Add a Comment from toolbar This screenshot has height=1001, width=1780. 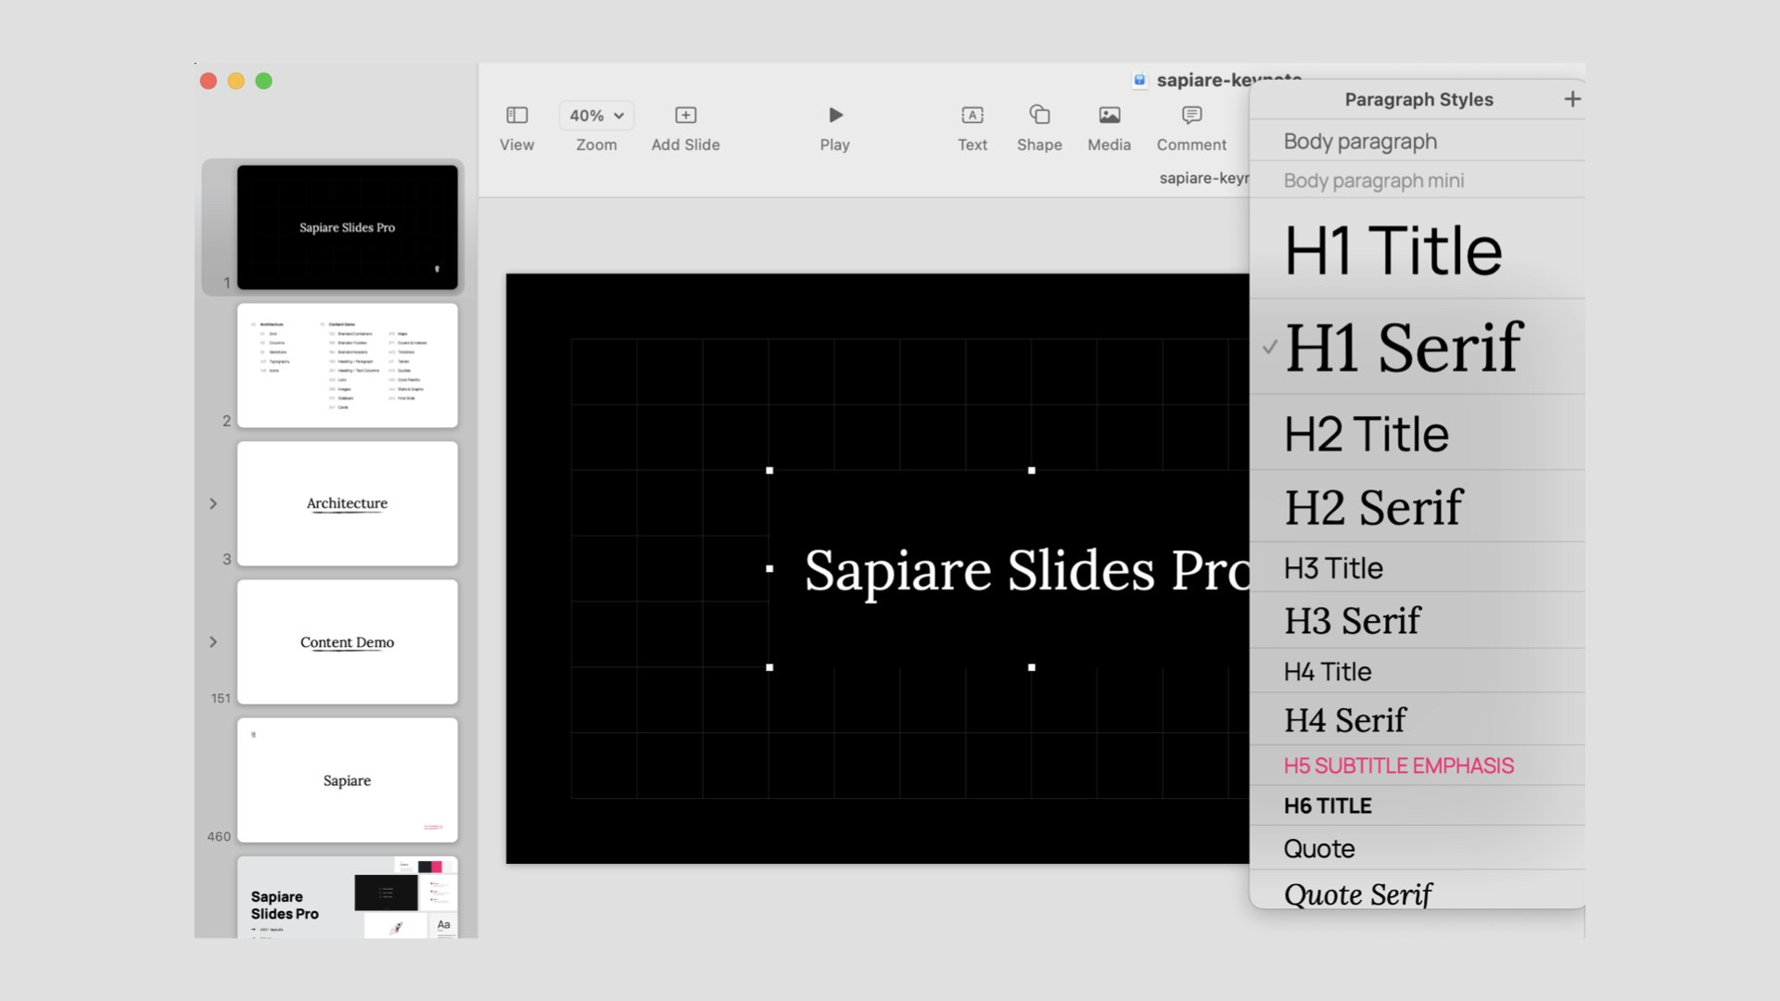click(x=1191, y=115)
